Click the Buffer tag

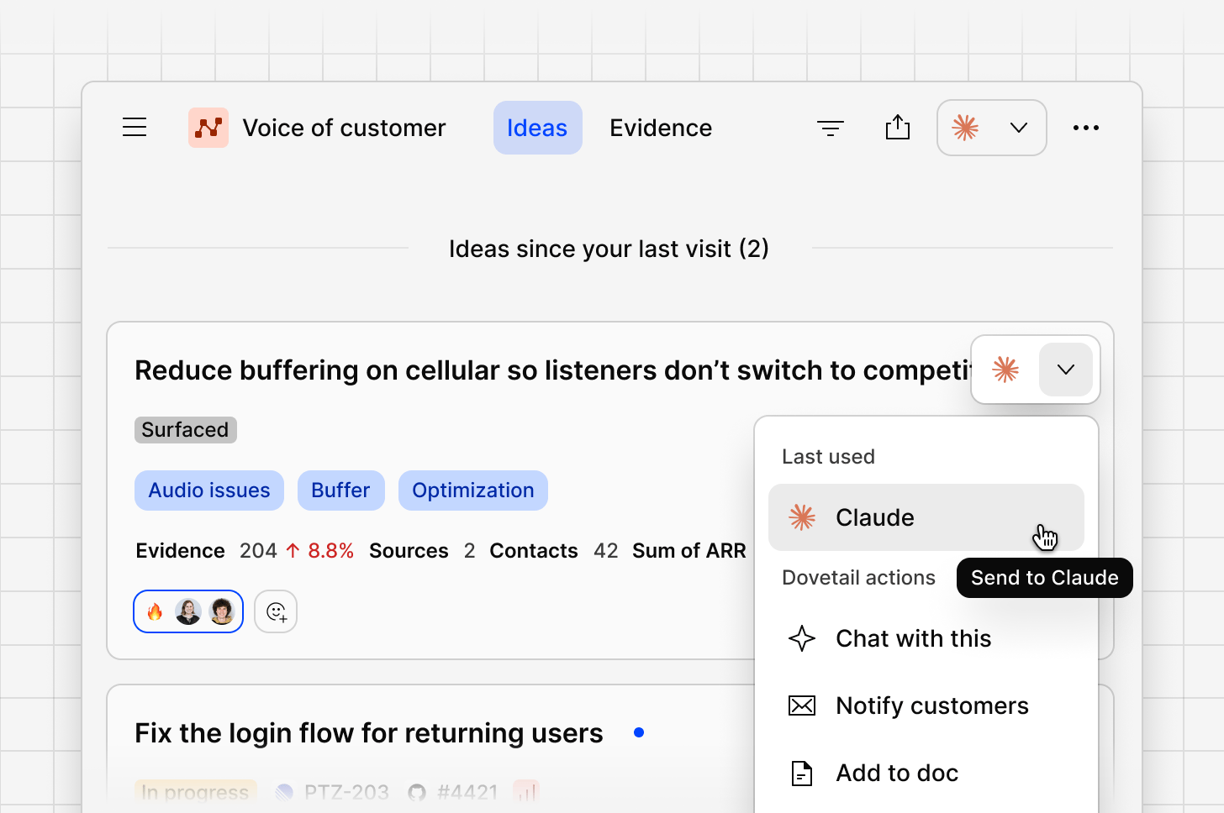coord(340,490)
